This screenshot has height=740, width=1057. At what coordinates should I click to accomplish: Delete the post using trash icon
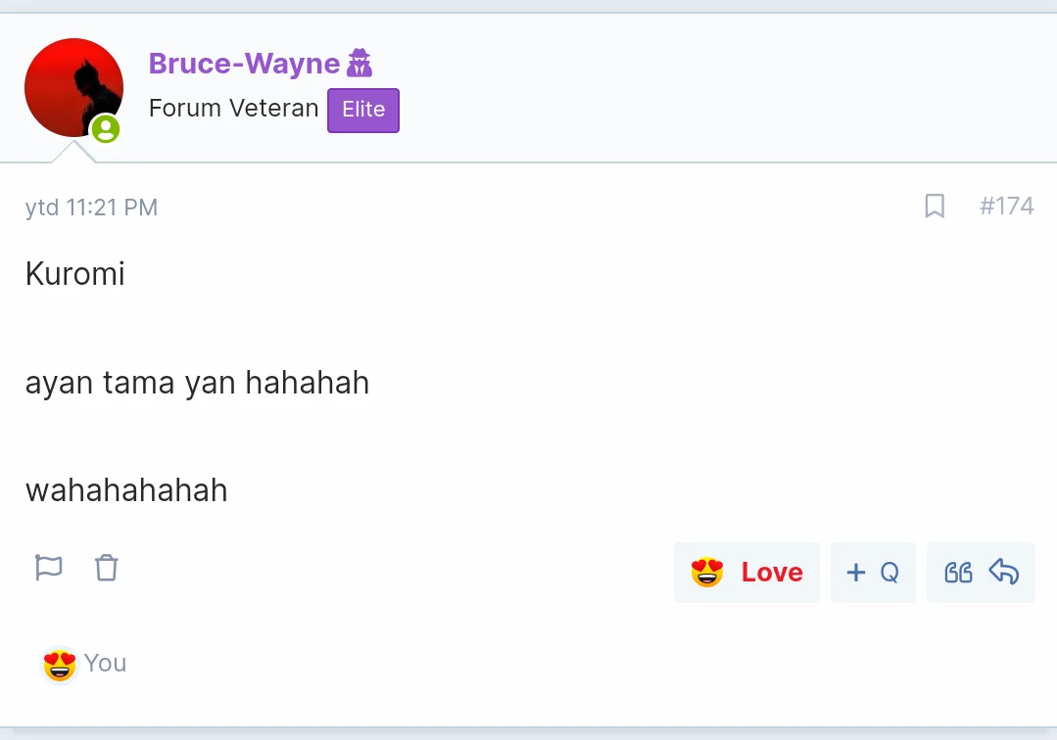pos(107,568)
